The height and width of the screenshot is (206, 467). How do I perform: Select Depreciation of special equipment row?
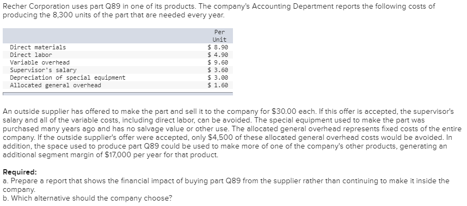coord(118,78)
